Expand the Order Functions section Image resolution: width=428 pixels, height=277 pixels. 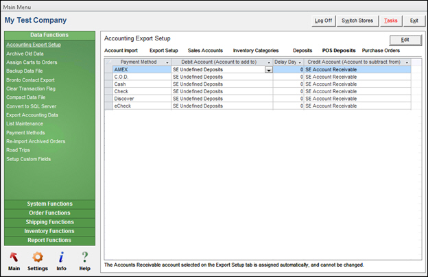49,213
